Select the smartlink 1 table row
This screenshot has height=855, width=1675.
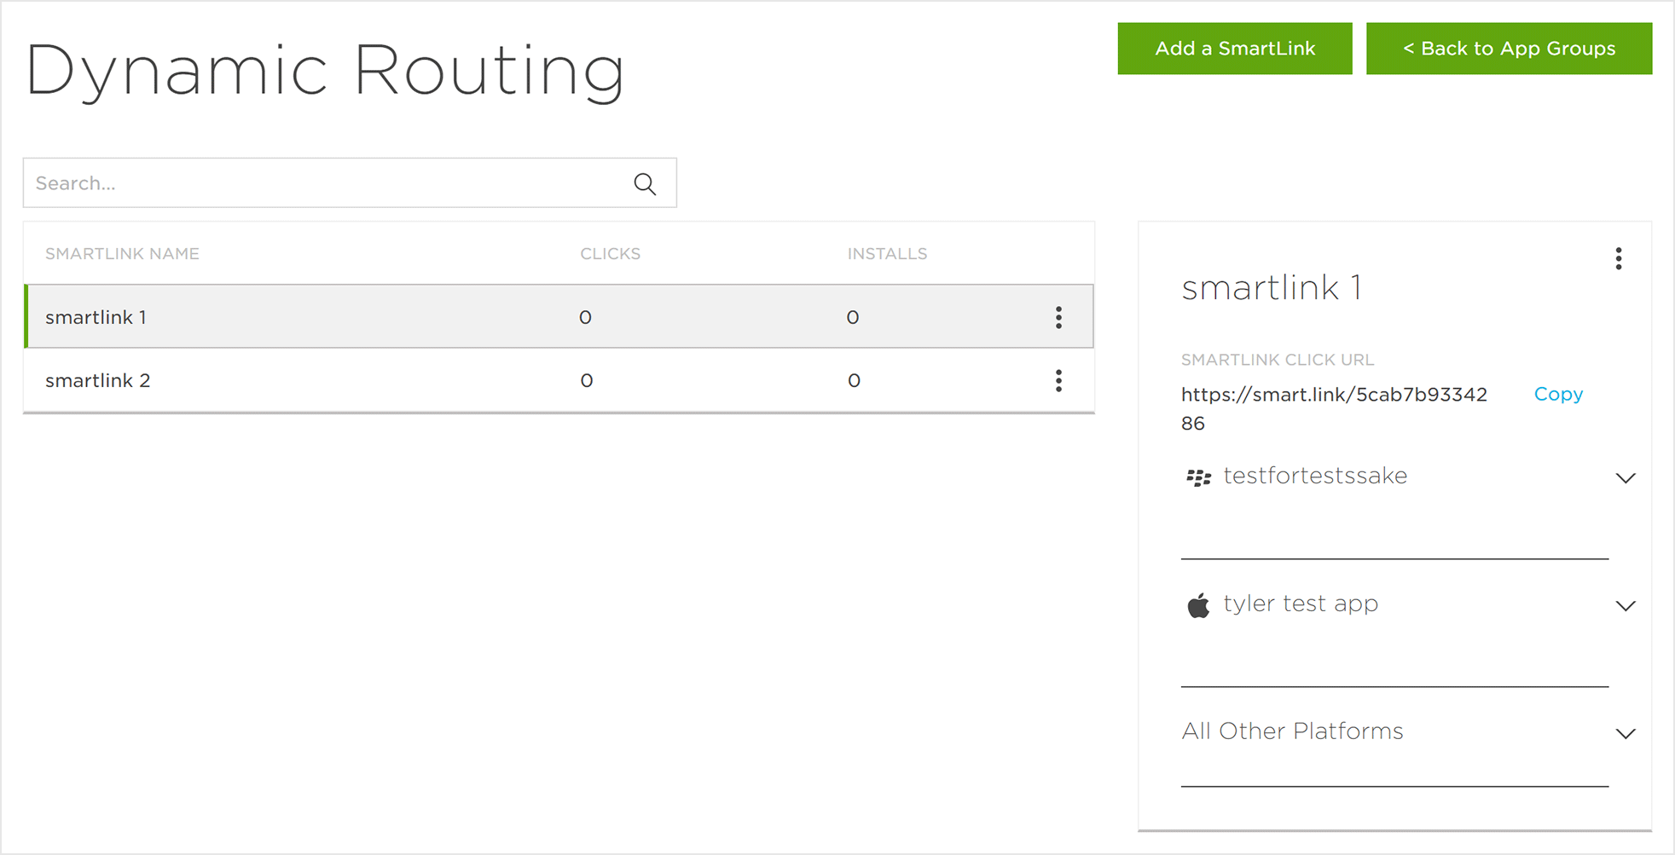(341, 317)
